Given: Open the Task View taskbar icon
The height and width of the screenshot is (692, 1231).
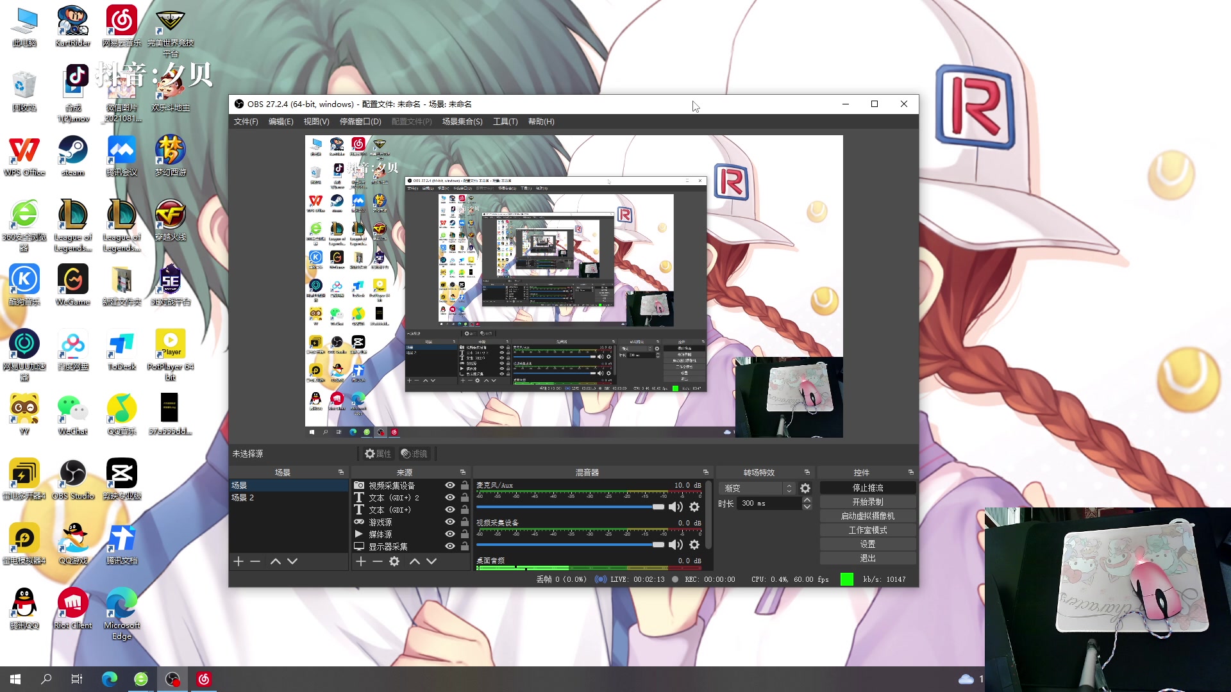Looking at the screenshot, I should point(77,679).
